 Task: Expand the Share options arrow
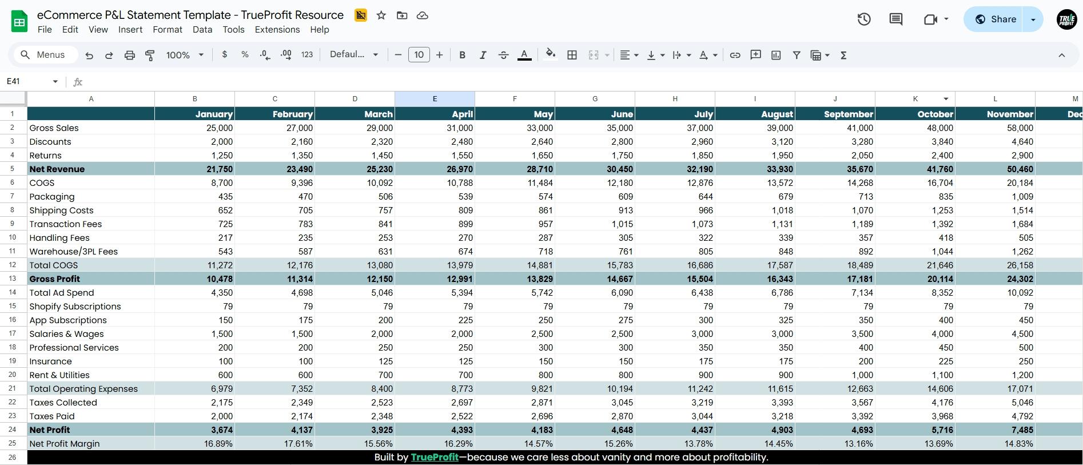pyautogui.click(x=1033, y=19)
